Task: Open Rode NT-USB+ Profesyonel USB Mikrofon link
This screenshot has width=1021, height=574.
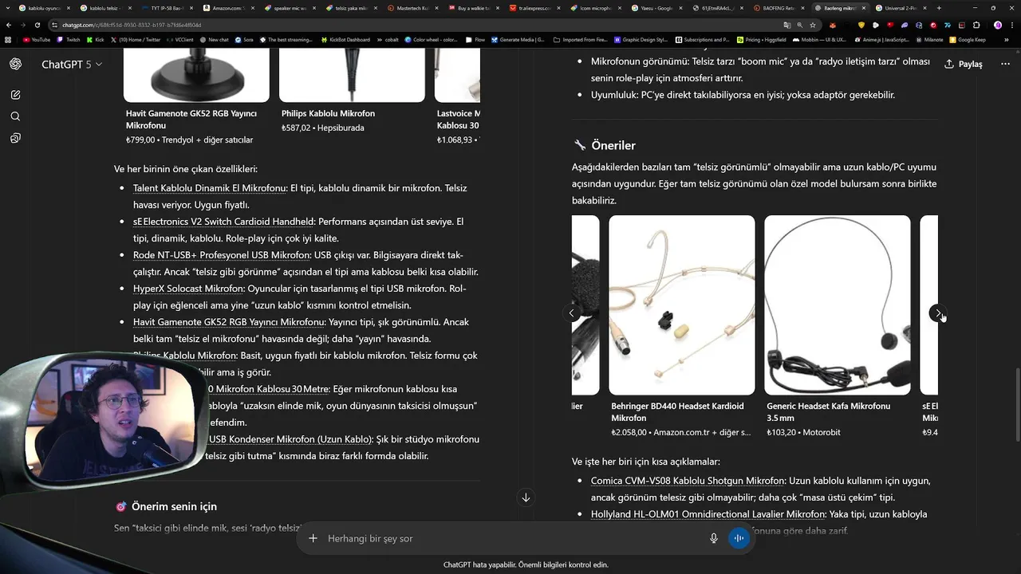Action: pyautogui.click(x=222, y=255)
